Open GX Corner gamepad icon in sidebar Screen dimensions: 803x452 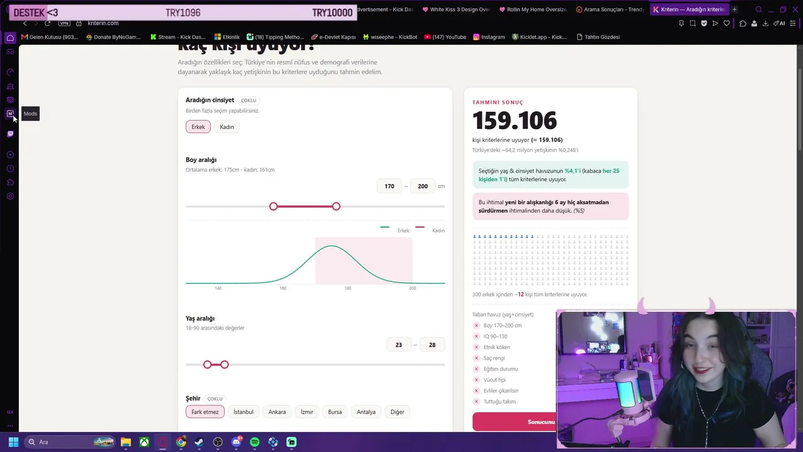[10, 51]
